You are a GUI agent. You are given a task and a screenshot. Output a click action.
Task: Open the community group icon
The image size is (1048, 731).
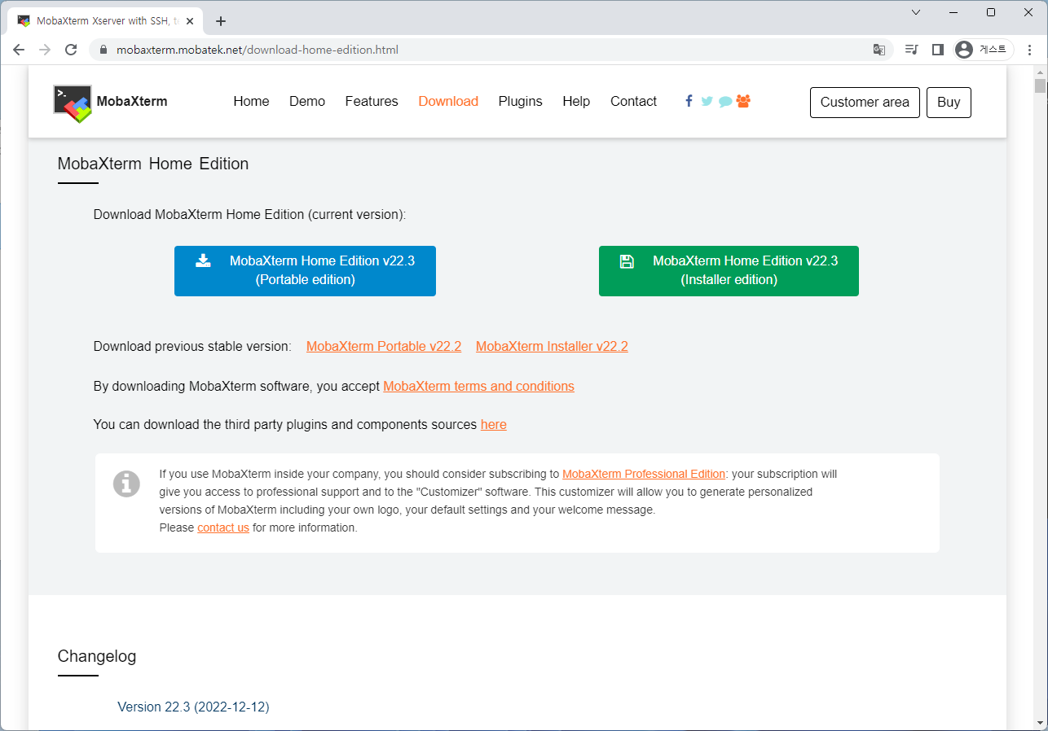[x=743, y=101]
